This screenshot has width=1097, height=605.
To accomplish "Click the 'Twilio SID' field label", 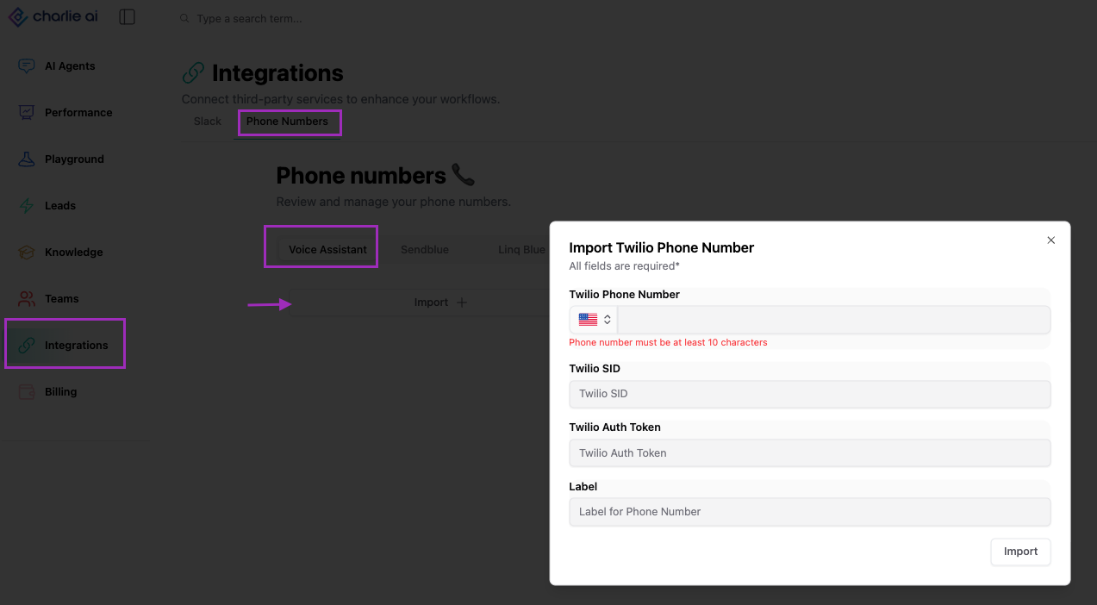I will coord(595,369).
